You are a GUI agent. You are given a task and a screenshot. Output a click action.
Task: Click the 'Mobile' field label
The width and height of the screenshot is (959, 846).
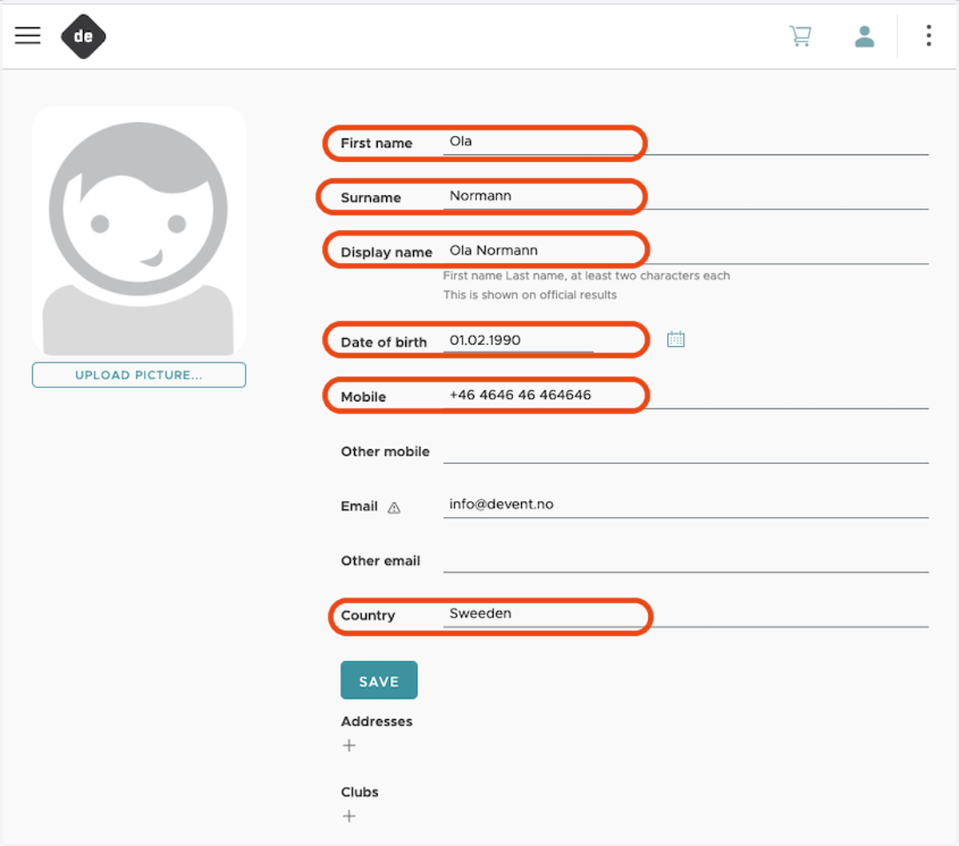click(364, 397)
